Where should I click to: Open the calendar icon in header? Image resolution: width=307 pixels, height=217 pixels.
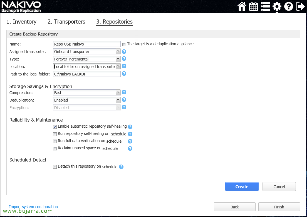(x=254, y=6)
